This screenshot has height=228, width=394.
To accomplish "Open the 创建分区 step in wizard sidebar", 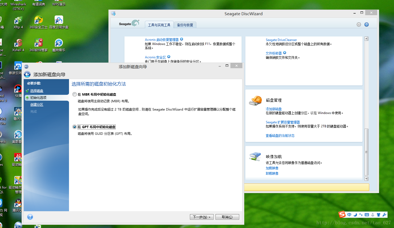I will click(x=37, y=105).
